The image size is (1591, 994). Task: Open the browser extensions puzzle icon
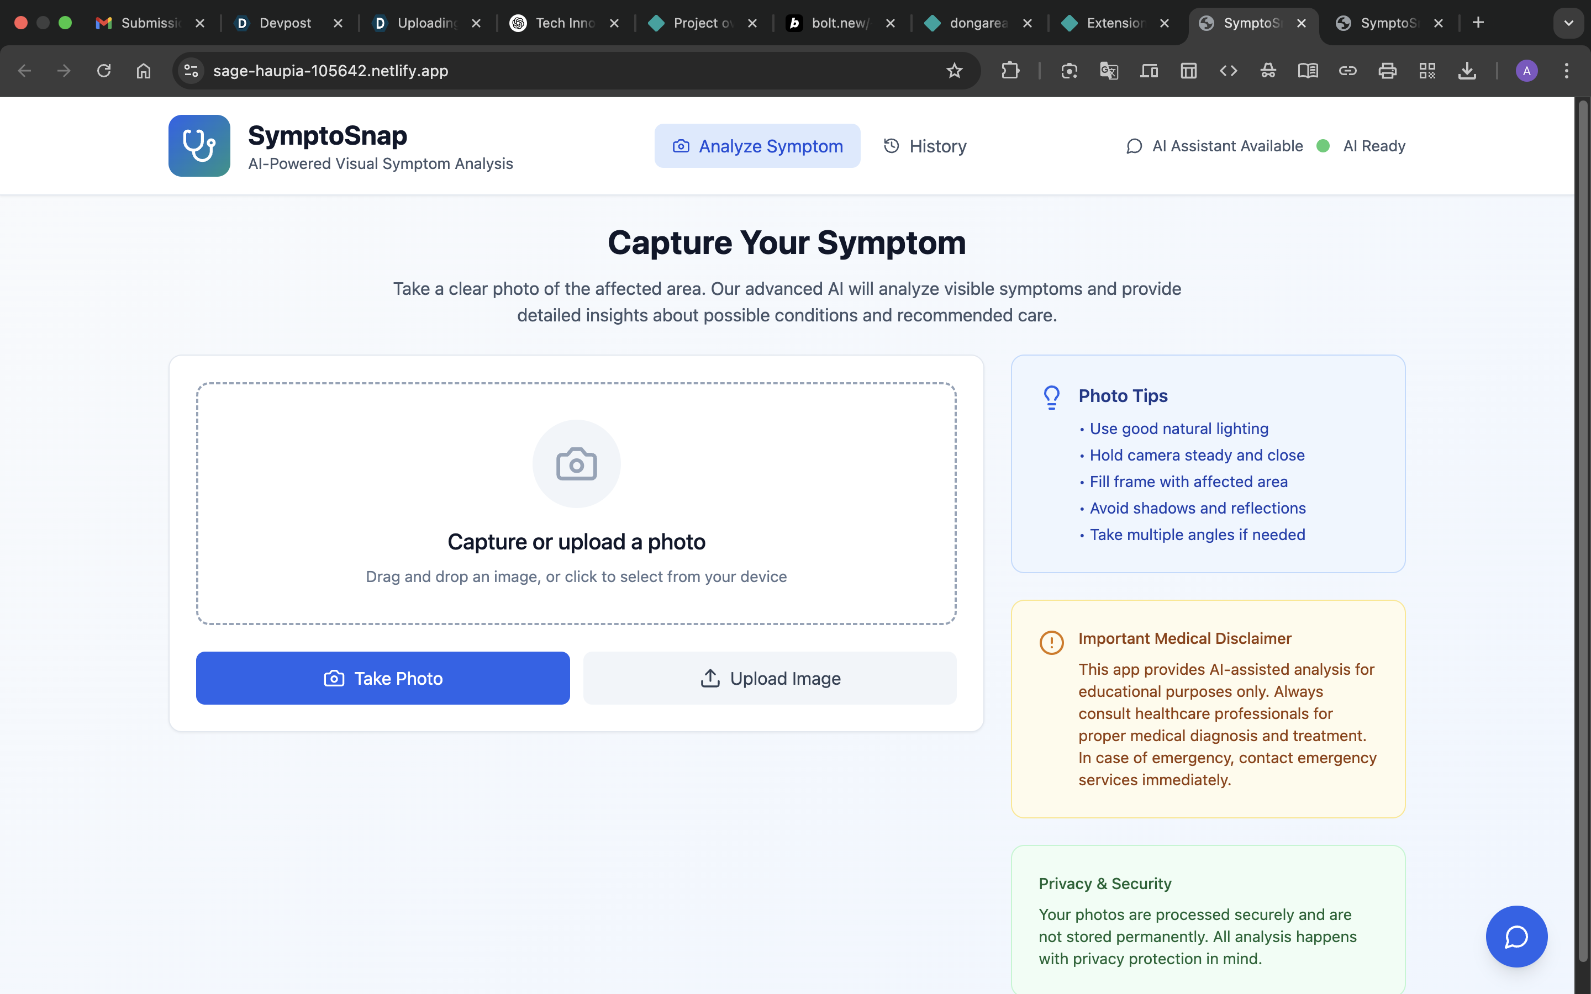(x=1010, y=71)
